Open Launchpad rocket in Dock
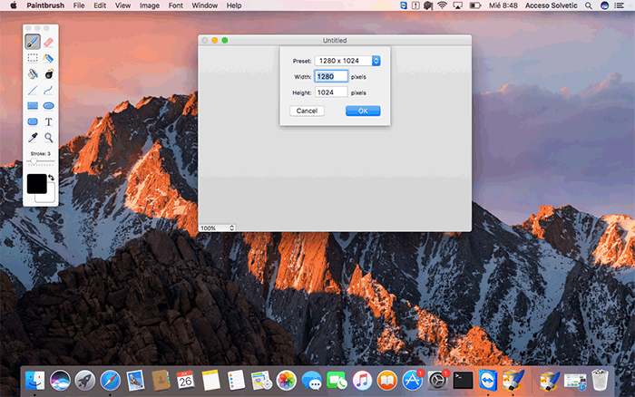Screen dimensions: 635x397 tap(85, 381)
